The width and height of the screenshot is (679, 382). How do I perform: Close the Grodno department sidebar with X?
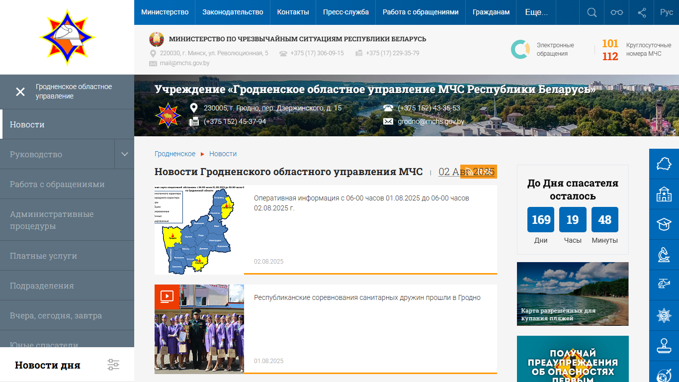coord(20,92)
